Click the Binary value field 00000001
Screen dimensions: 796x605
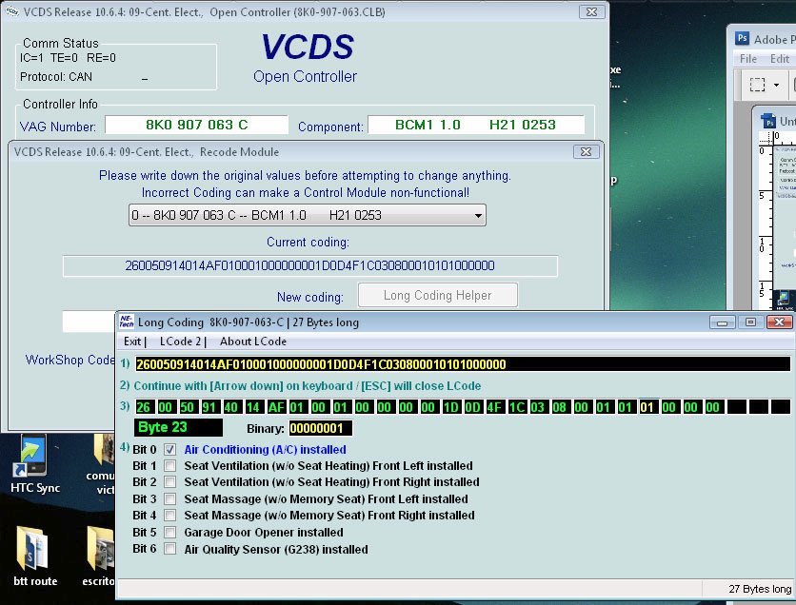(x=320, y=428)
